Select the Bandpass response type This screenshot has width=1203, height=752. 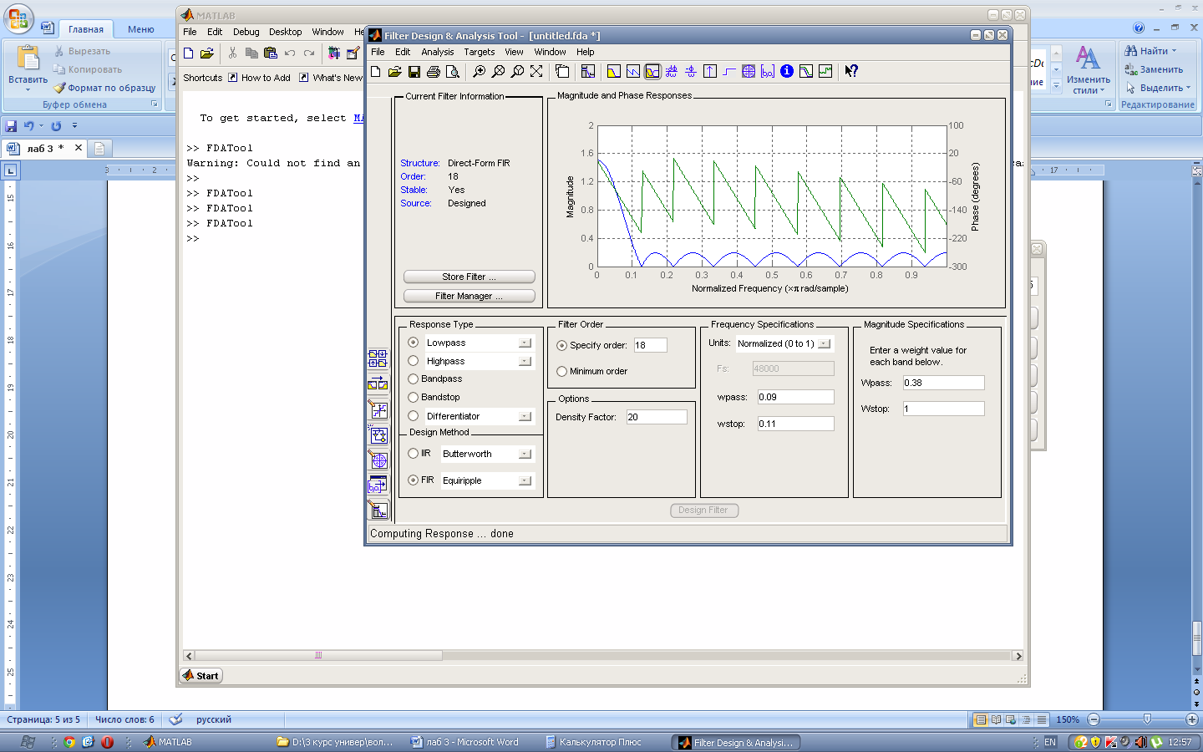coord(414,379)
